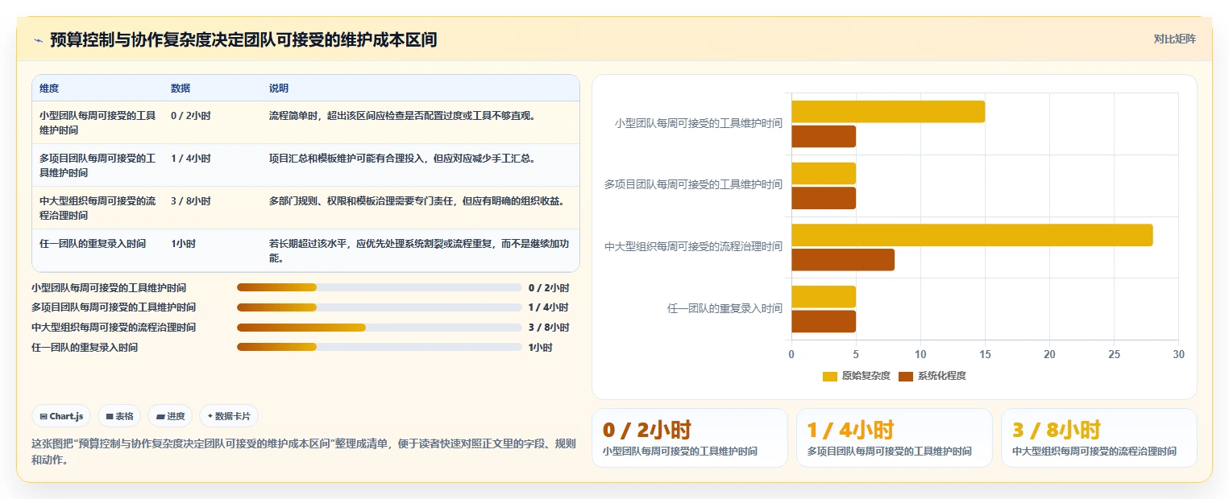Screen dimensions: 1229x499
Task: Click the 维度 column header
Action: pyautogui.click(x=49, y=89)
